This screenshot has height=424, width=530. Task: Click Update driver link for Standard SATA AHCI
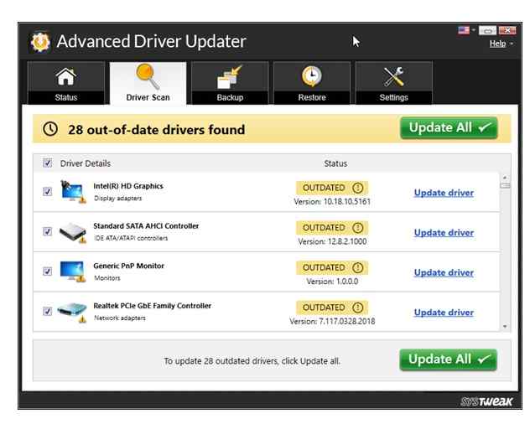[x=444, y=233]
